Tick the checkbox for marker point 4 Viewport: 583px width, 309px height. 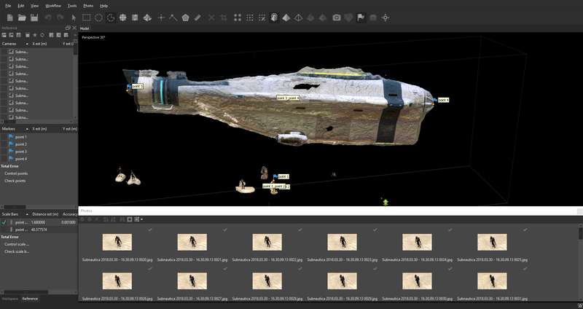4,159
